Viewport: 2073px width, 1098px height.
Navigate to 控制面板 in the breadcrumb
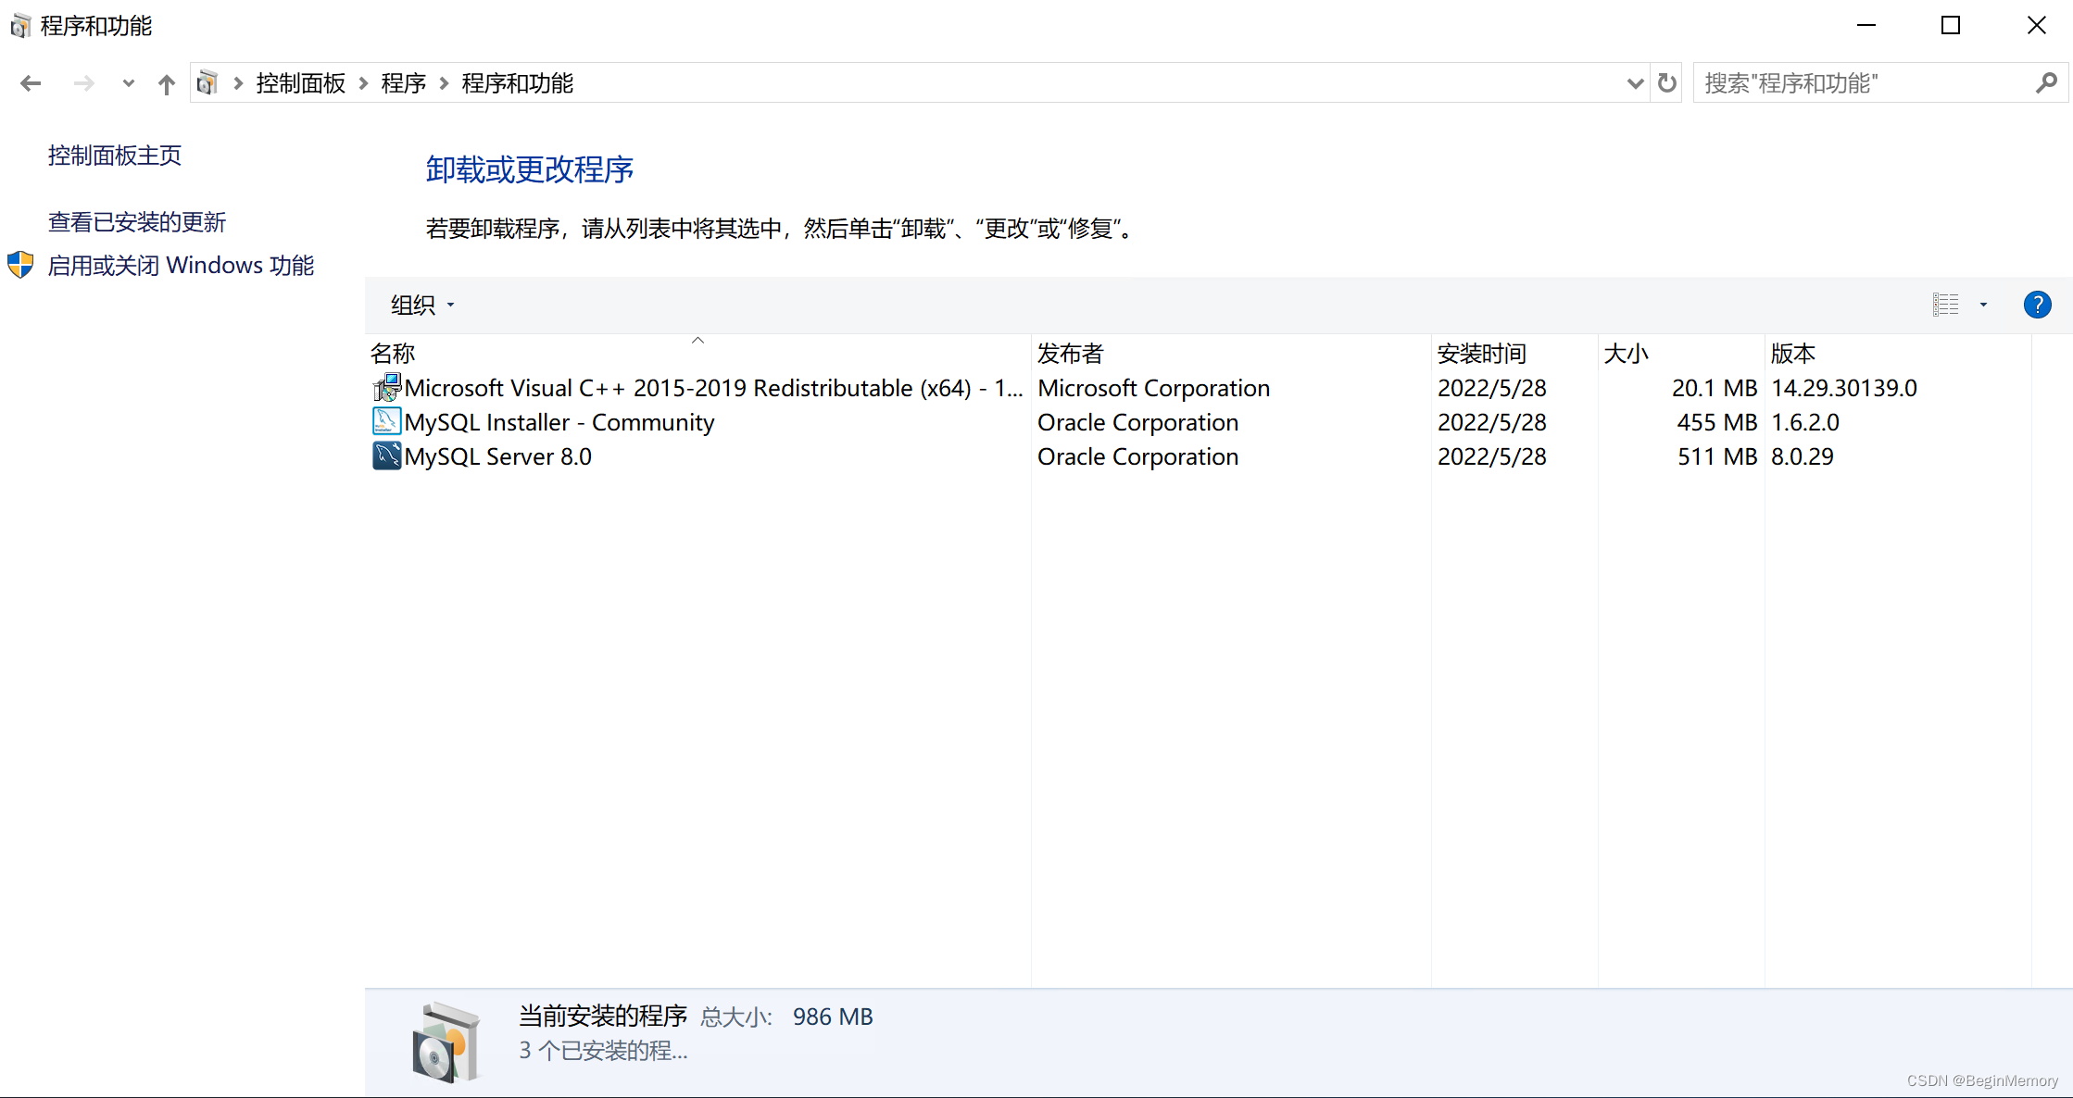point(301,82)
